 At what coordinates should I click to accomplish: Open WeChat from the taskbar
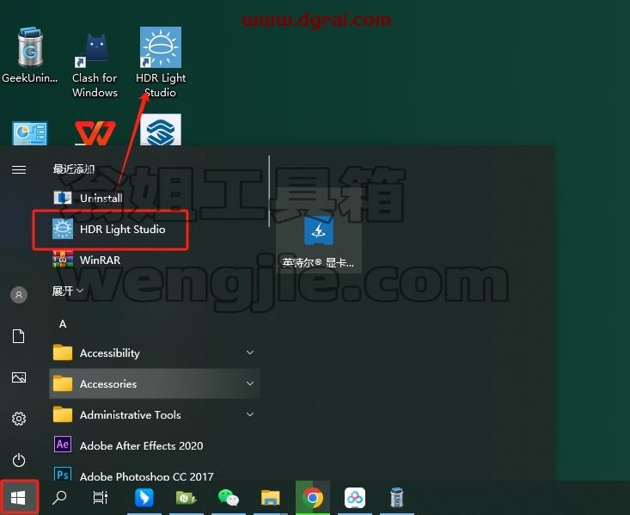229,498
